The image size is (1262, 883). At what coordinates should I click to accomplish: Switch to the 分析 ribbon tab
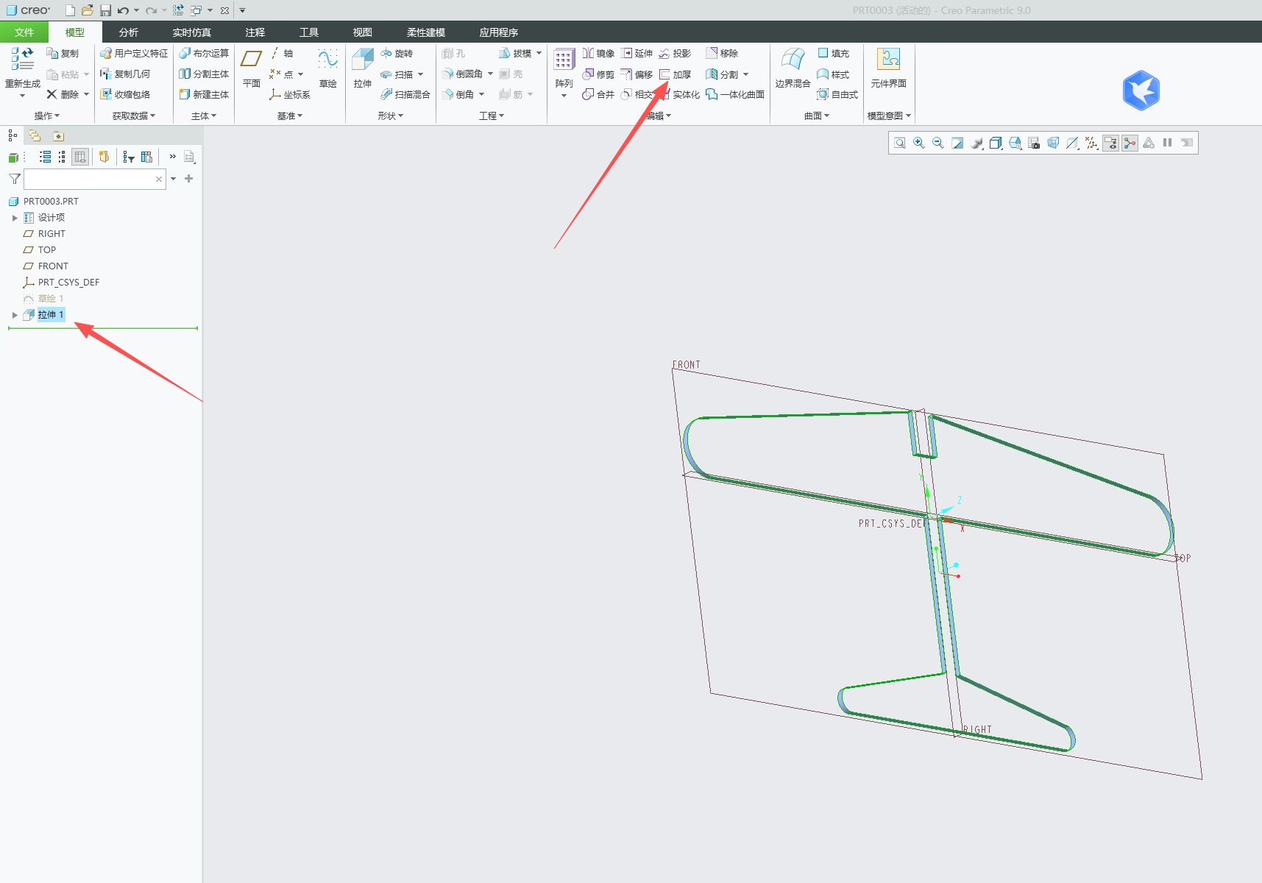[x=128, y=32]
